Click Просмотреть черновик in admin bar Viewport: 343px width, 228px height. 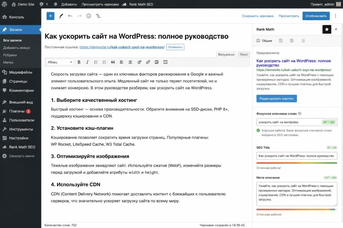(100, 4)
